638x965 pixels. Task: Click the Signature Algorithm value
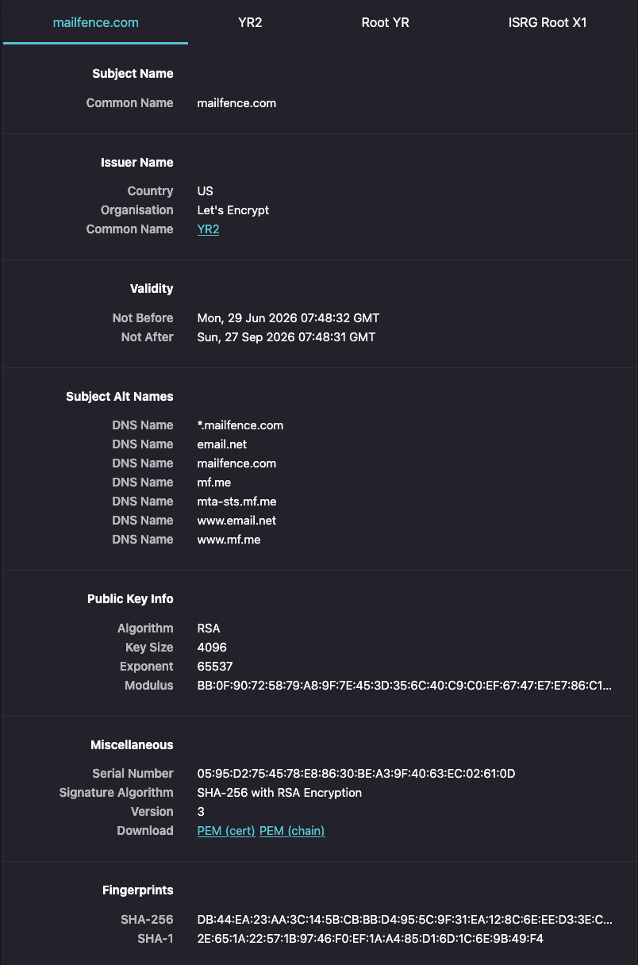tap(279, 793)
